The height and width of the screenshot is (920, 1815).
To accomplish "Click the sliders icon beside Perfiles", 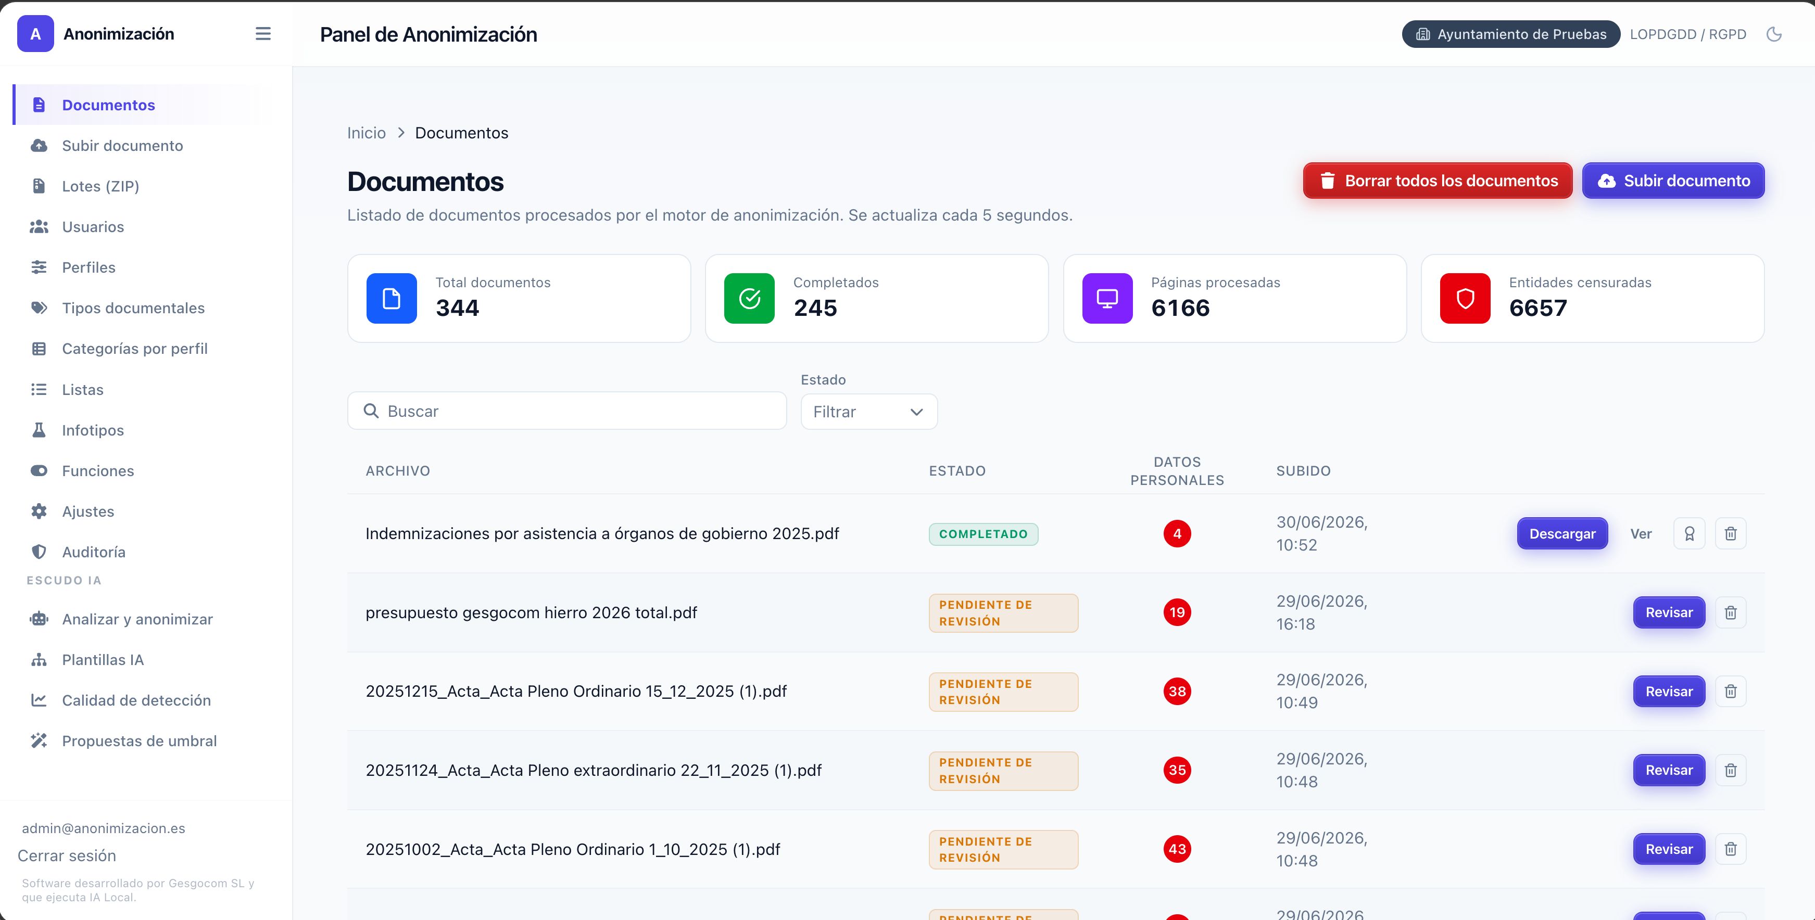I will point(39,267).
